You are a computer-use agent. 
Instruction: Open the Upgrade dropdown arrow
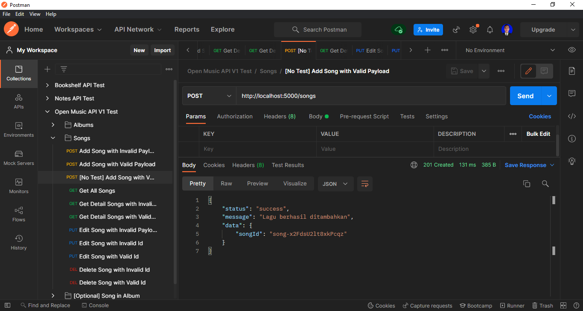pos(573,29)
